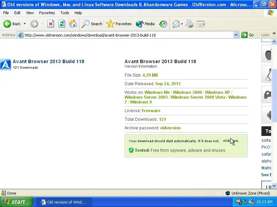Expand the Links toolbar chevron
Image resolution: width=277 pixels, height=207 pixels.
tap(274, 33)
